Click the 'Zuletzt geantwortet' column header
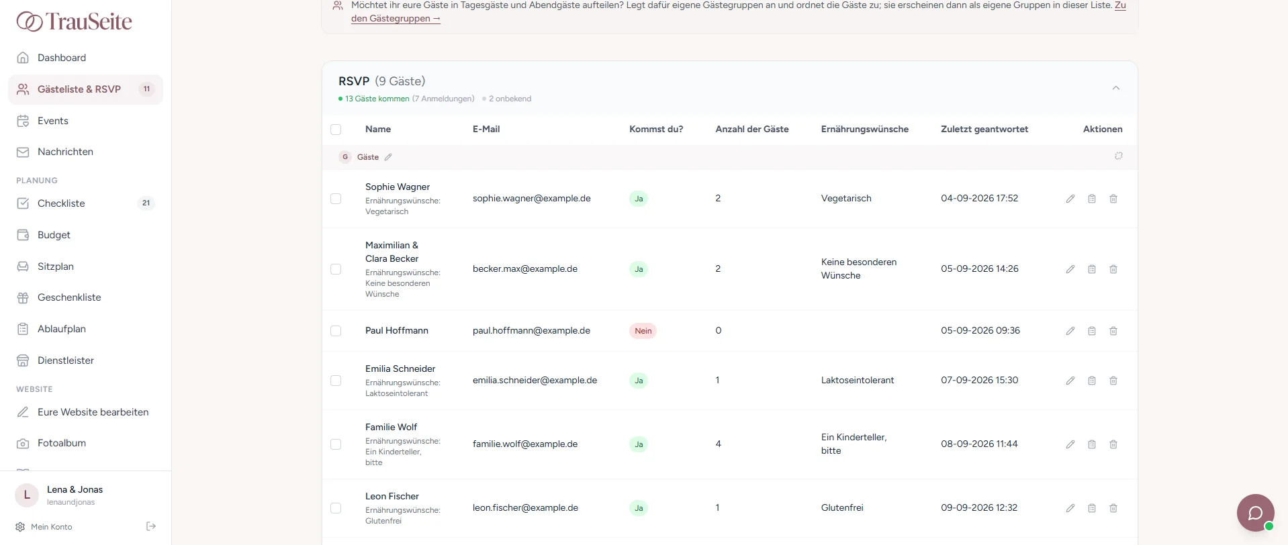 (984, 129)
